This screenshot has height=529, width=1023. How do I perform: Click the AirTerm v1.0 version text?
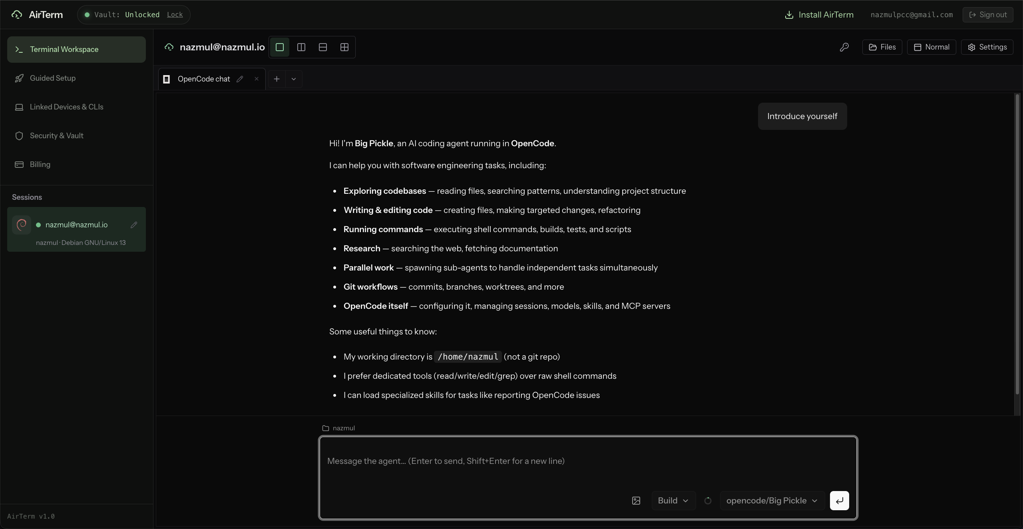click(x=31, y=517)
